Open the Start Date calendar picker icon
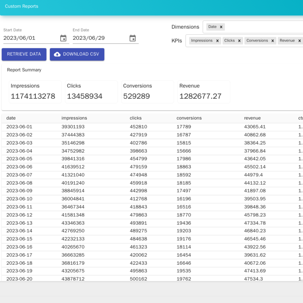This screenshot has width=303, height=303. pos(63,38)
